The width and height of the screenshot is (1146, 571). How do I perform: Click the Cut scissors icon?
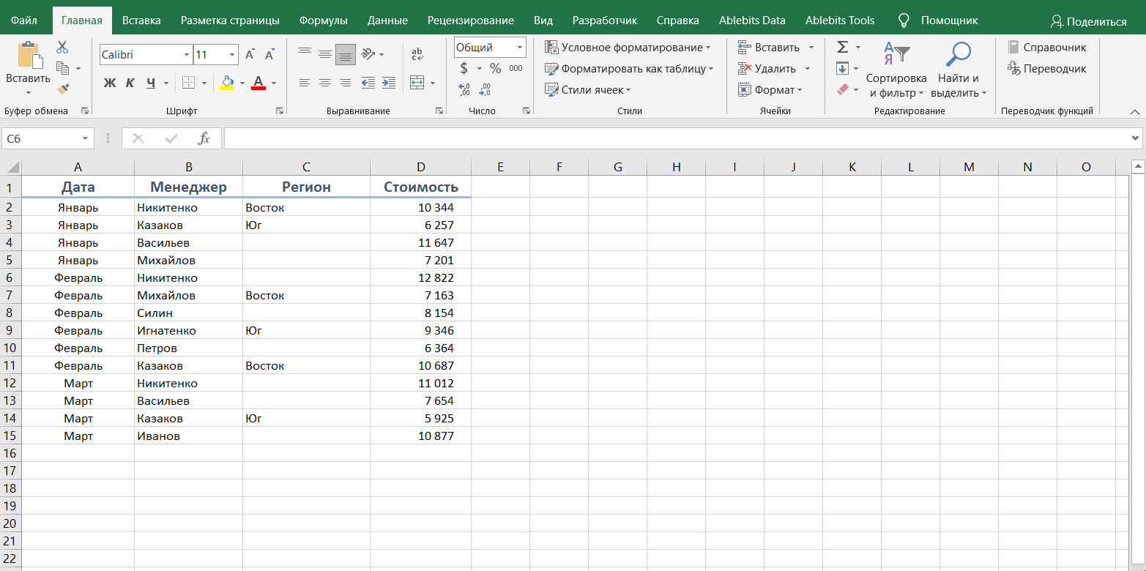pyautogui.click(x=62, y=48)
